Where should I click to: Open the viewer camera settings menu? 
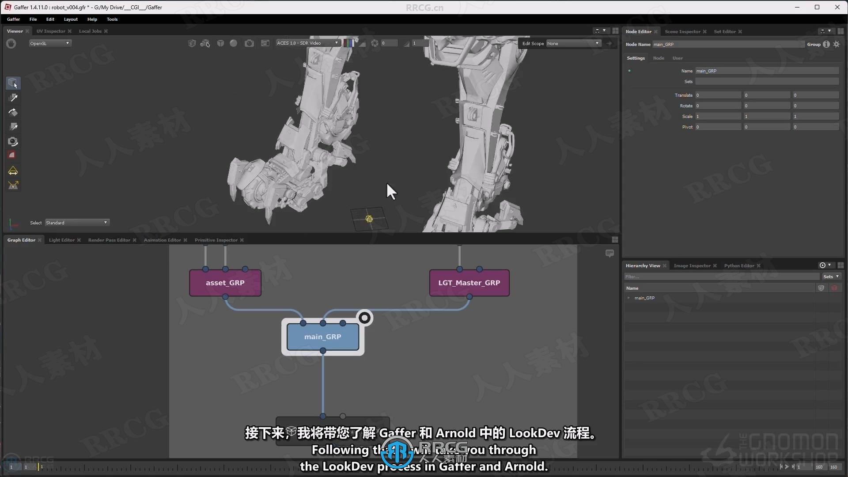point(249,43)
